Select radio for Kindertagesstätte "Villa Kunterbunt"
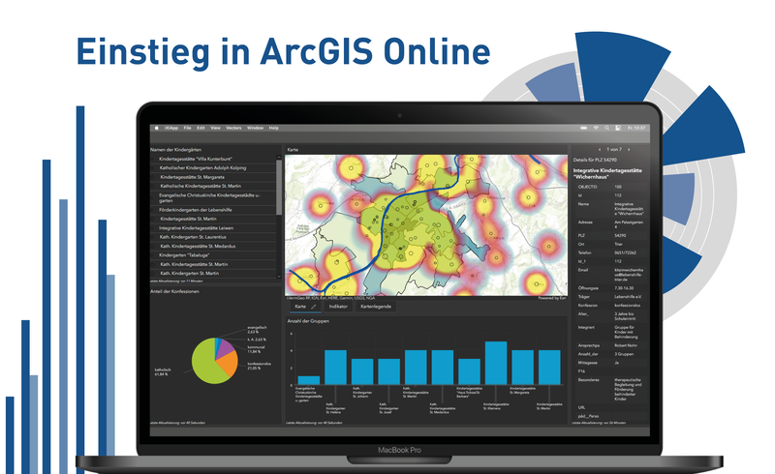 tap(153, 159)
